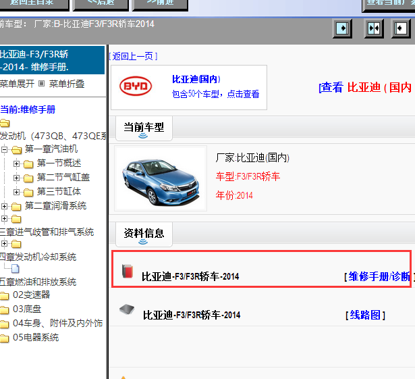Collapse the 第一章汽油机 tree node
Screen dimensions: 415x379
point(4,150)
